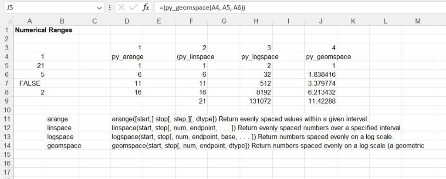Click inside the Name Box showing J5
The width and height of the screenshot is (446, 179).
click(48, 7)
